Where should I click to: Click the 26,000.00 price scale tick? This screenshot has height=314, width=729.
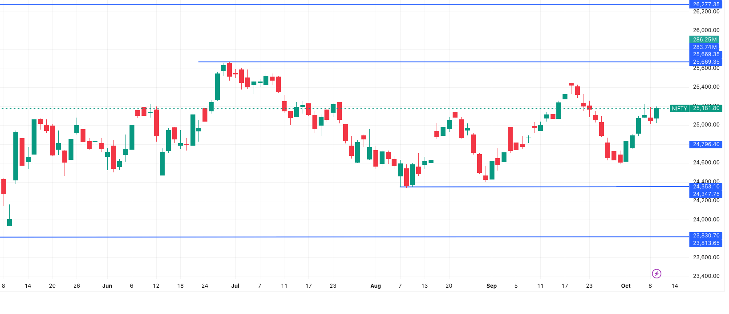pyautogui.click(x=706, y=30)
